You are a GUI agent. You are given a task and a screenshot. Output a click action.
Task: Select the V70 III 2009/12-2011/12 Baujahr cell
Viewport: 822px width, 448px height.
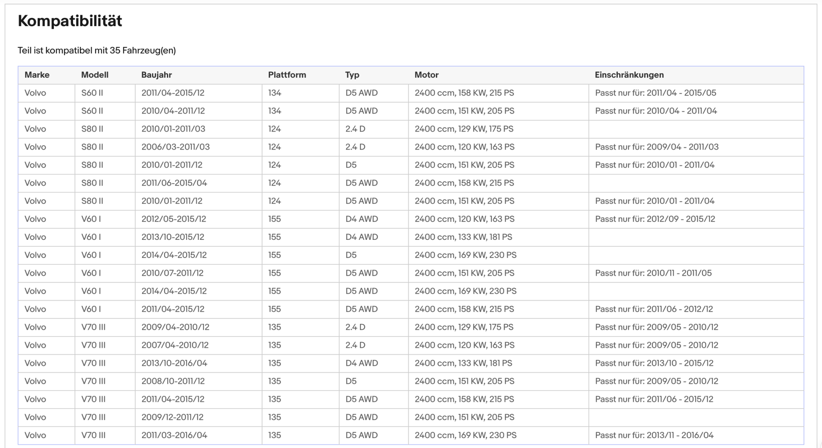point(199,417)
